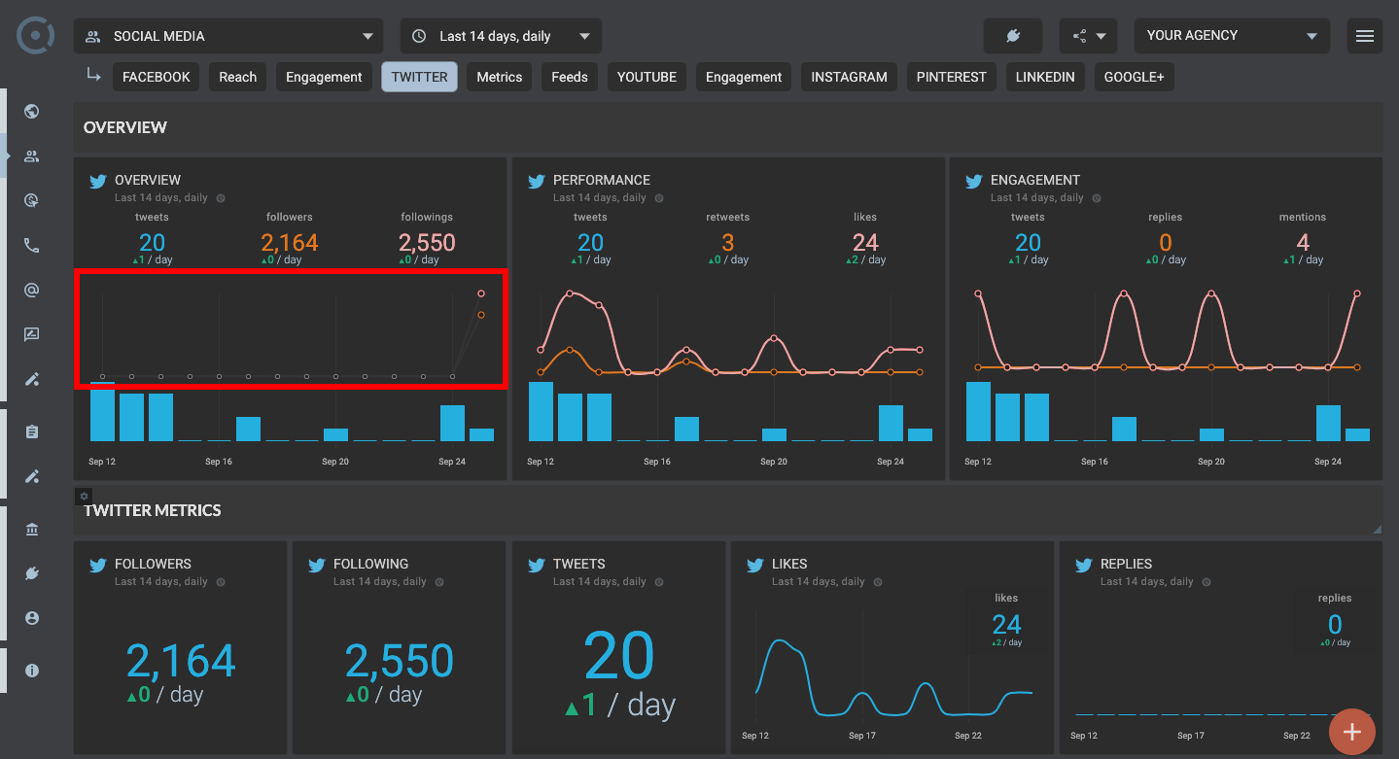
Task: Click the 2,164 followers value in Overview widget
Action: click(290, 242)
